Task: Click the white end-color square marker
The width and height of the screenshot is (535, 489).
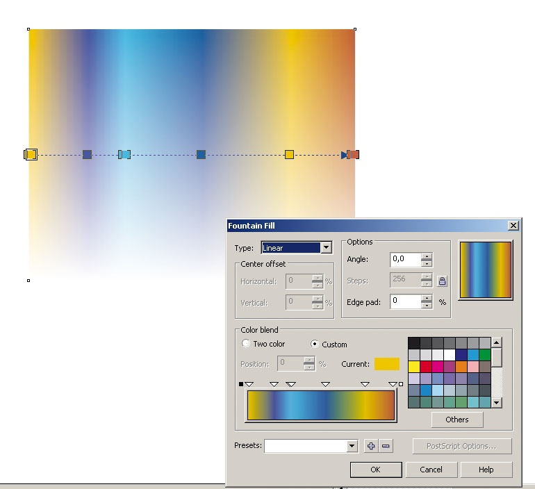Action: tap(401, 384)
